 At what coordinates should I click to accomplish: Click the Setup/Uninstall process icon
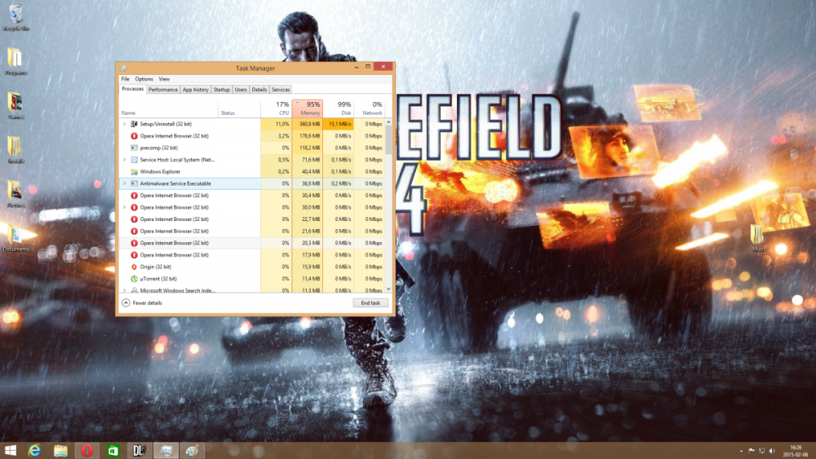click(134, 124)
